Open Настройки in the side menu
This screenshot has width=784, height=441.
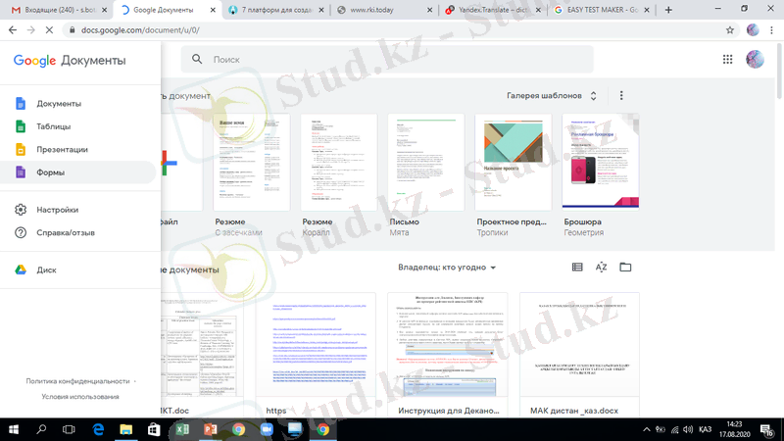[78, 210]
